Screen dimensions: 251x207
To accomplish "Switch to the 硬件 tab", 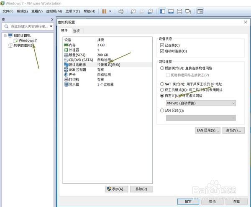I will (x=64, y=30).
